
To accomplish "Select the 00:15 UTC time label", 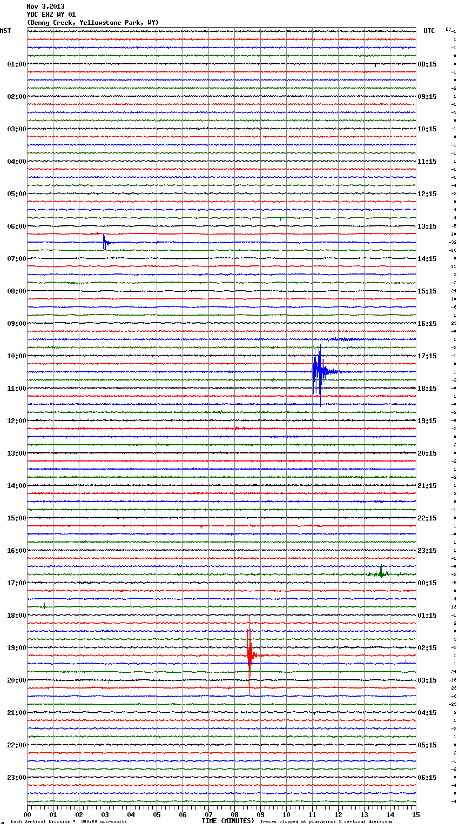I will click(x=427, y=583).
